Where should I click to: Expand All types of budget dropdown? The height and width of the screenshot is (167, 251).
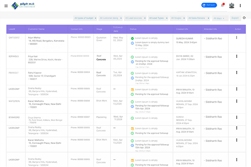(85, 18)
